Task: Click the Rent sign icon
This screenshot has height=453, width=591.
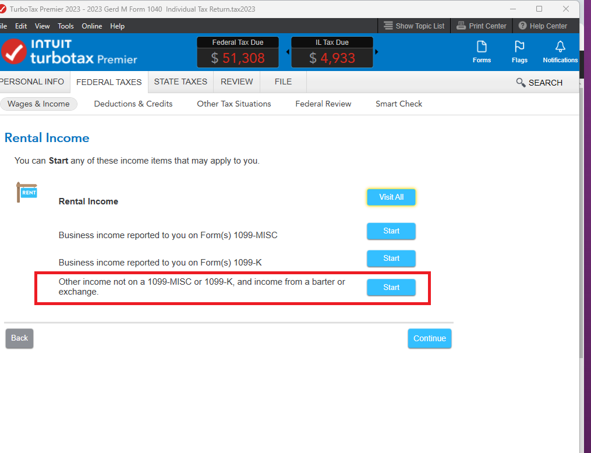Action: 27,192
